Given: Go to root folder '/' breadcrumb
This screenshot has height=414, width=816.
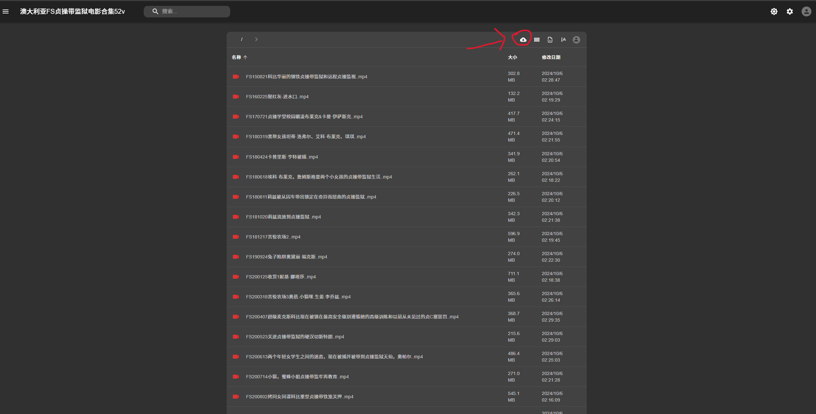Looking at the screenshot, I should (242, 39).
